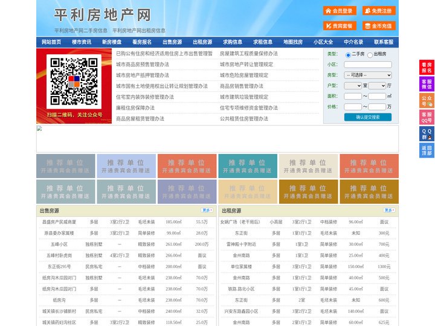This screenshot has height=326, width=435.
Task: Open 联系客服 navigation item
Action: coord(384,42)
